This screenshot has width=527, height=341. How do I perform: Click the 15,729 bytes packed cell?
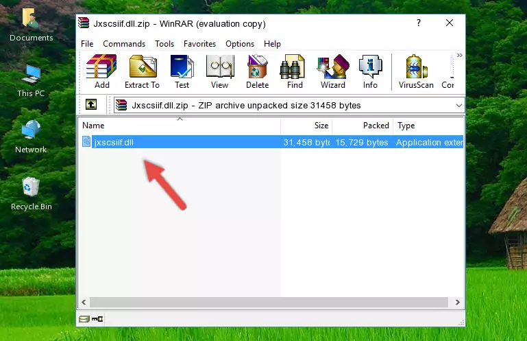(362, 143)
